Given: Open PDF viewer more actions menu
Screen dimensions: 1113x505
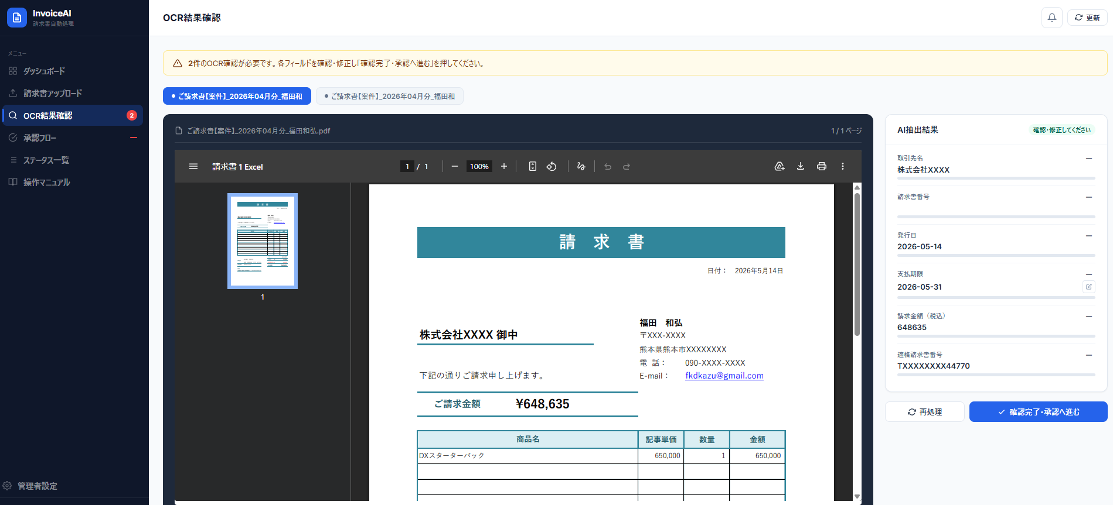Looking at the screenshot, I should tap(843, 166).
